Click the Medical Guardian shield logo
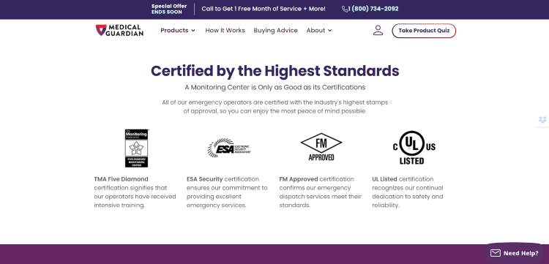 [100, 30]
